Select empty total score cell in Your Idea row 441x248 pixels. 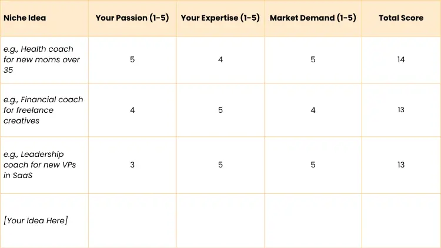pyautogui.click(x=401, y=220)
